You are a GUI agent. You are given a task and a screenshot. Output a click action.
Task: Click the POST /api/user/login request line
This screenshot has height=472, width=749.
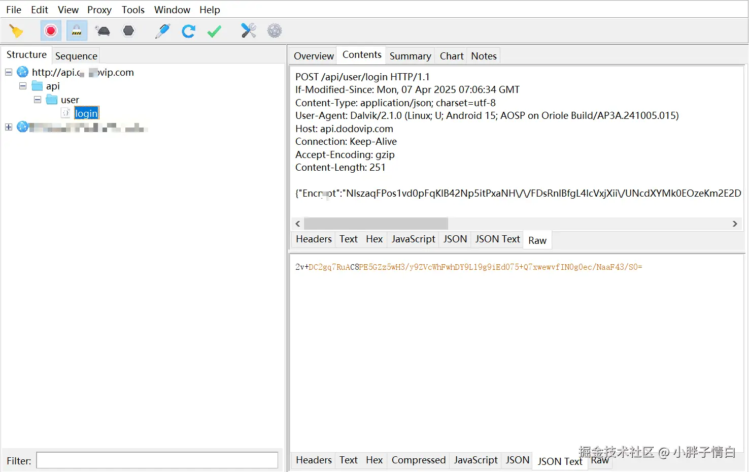pyautogui.click(x=362, y=77)
